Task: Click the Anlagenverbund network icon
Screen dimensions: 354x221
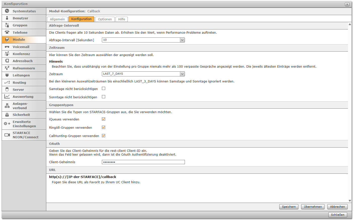Action: tap(7, 106)
